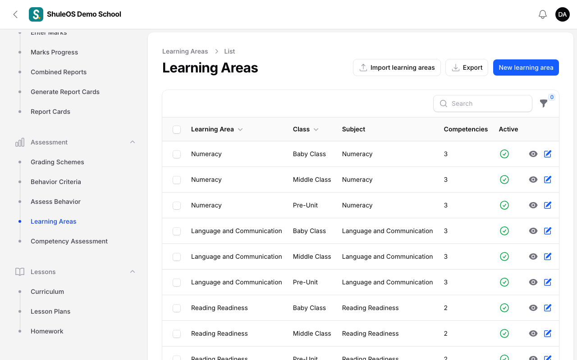The image size is (577, 360).
Task: Click the Search input field
Action: pos(483,103)
